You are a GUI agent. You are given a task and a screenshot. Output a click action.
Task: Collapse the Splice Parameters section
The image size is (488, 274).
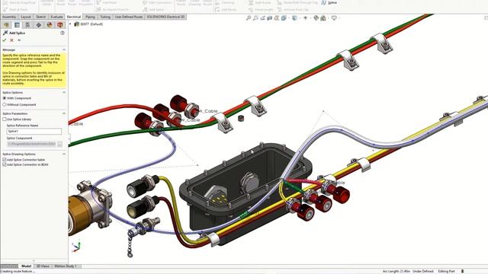(64, 113)
